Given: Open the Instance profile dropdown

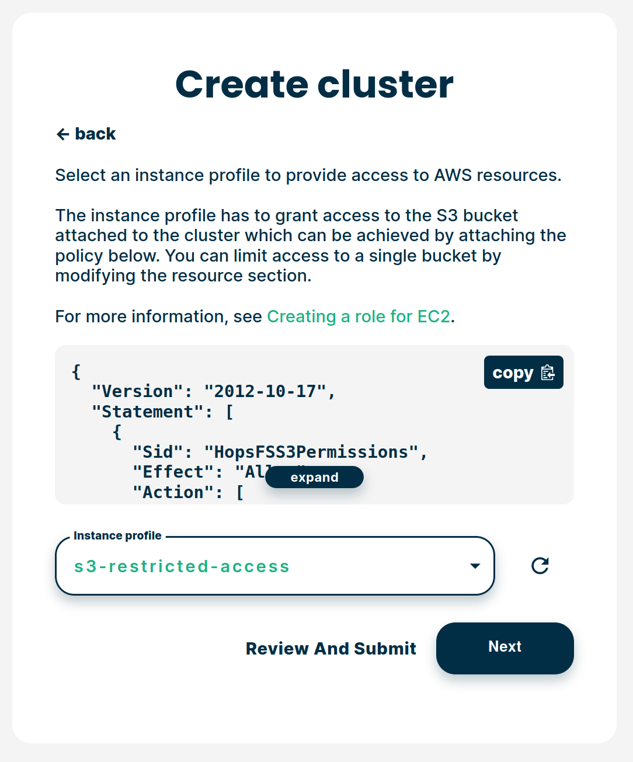Looking at the screenshot, I should click(274, 566).
